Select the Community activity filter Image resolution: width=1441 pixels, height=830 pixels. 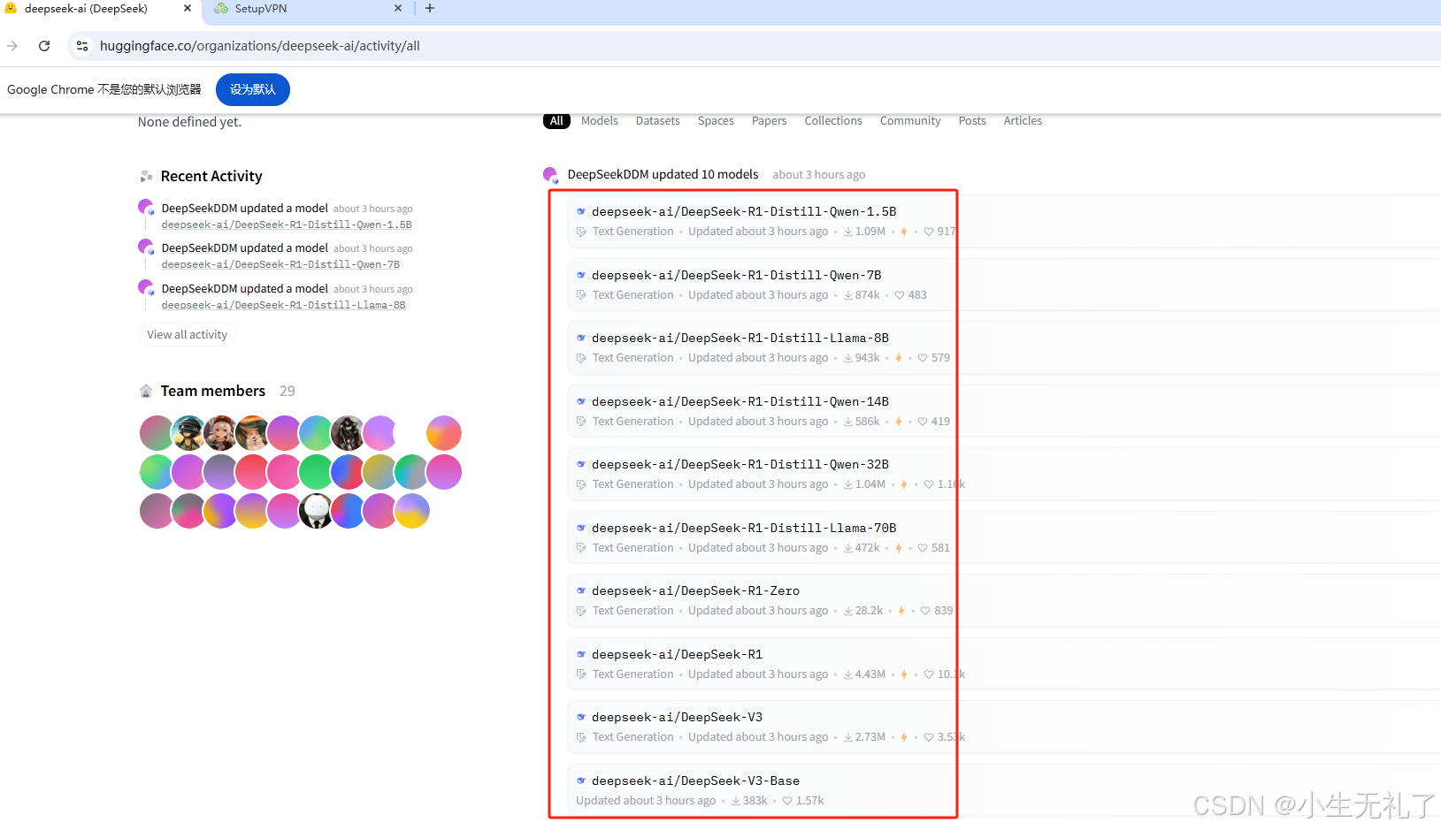point(910,121)
